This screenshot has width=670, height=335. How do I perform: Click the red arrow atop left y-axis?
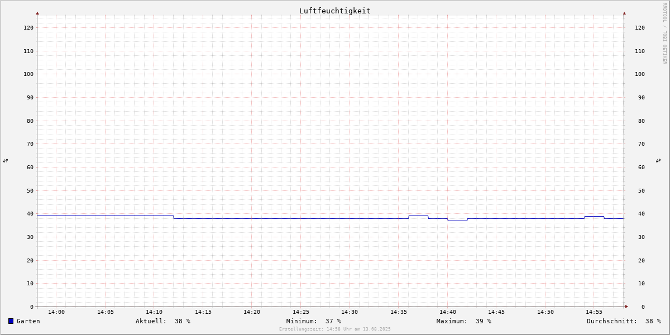pyautogui.click(x=37, y=13)
